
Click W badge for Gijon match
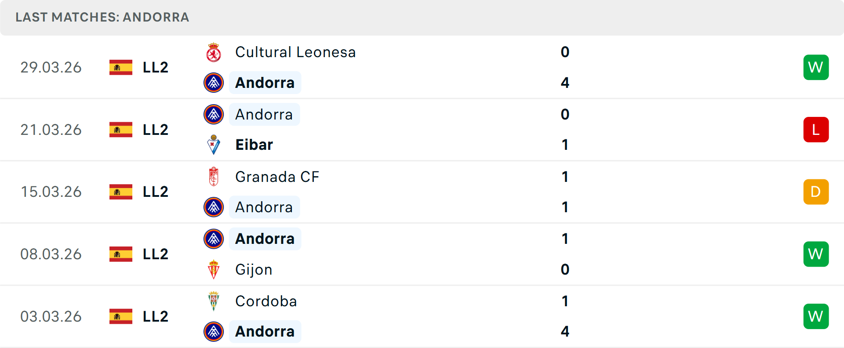(x=816, y=254)
